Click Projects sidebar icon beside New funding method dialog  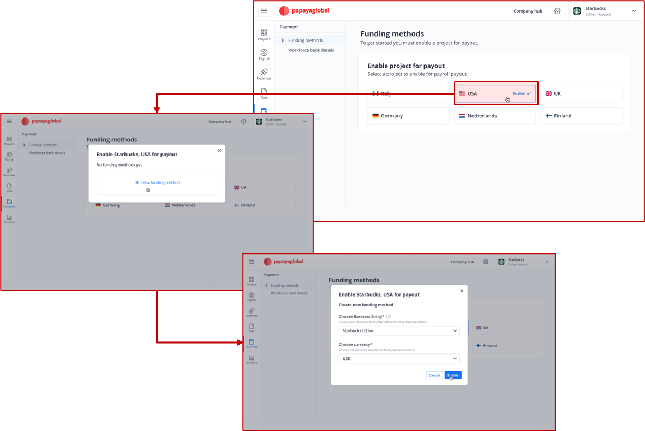pos(9,140)
